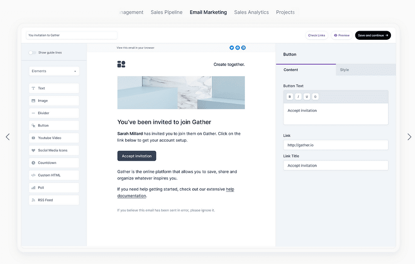Open the Elements dropdown
Screen dimensions: 415x264
(x=54, y=71)
